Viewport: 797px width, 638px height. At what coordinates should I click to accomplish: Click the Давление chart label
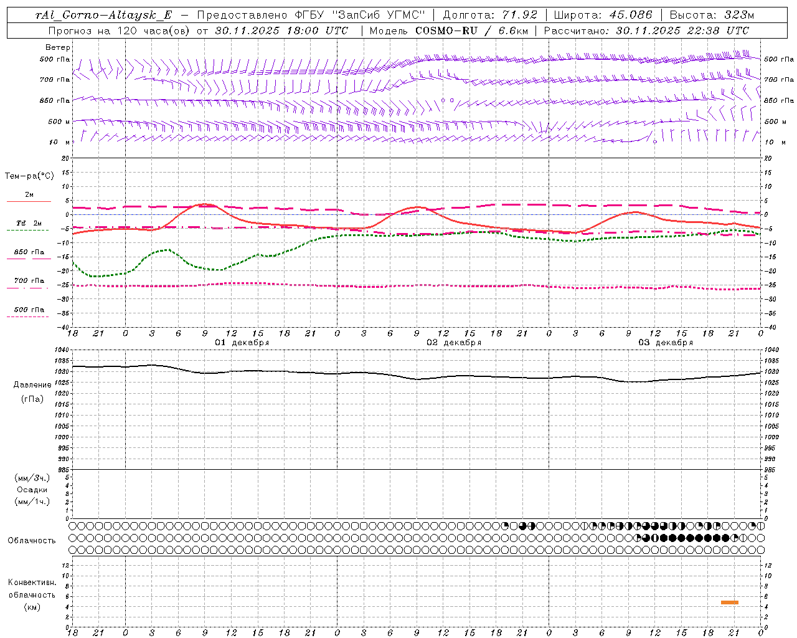pyautogui.click(x=32, y=384)
